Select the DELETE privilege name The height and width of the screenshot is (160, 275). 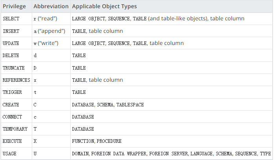11,56
